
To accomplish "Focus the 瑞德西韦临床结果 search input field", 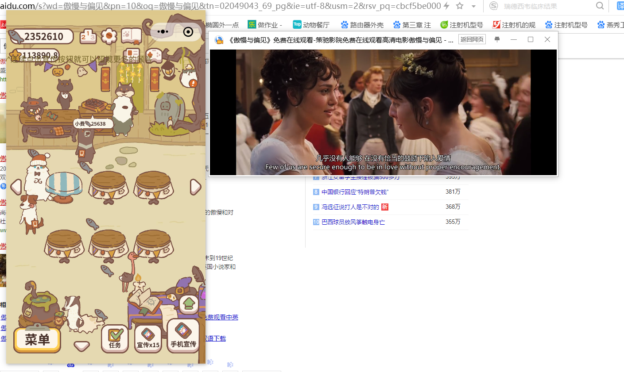I will click(547, 6).
